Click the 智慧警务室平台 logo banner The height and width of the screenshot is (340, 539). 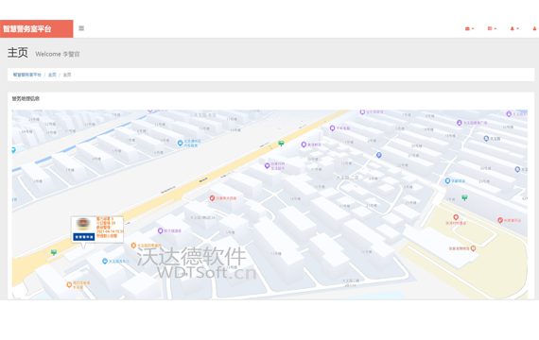[x=37, y=29]
